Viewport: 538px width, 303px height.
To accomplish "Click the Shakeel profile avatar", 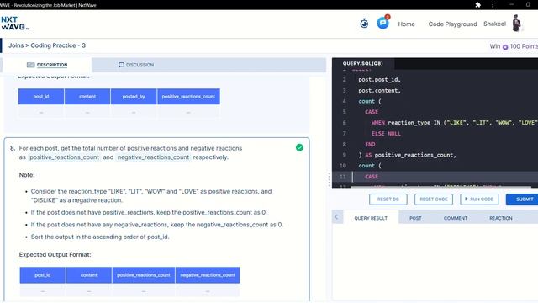I will point(516,23).
